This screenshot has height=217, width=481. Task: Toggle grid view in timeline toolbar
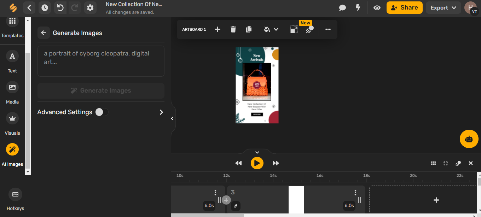coord(433,163)
